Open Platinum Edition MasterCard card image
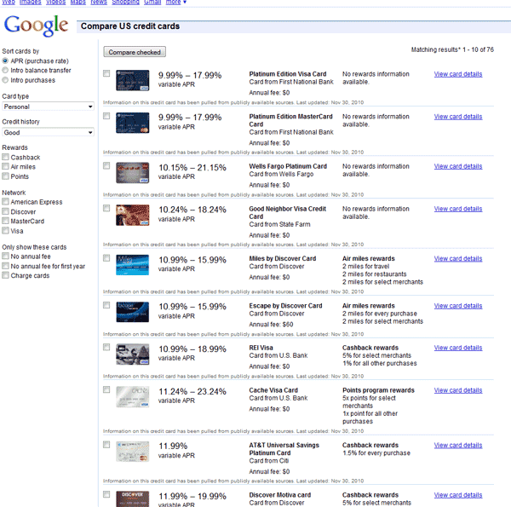Screen dimensions: 511x507 tap(133, 123)
